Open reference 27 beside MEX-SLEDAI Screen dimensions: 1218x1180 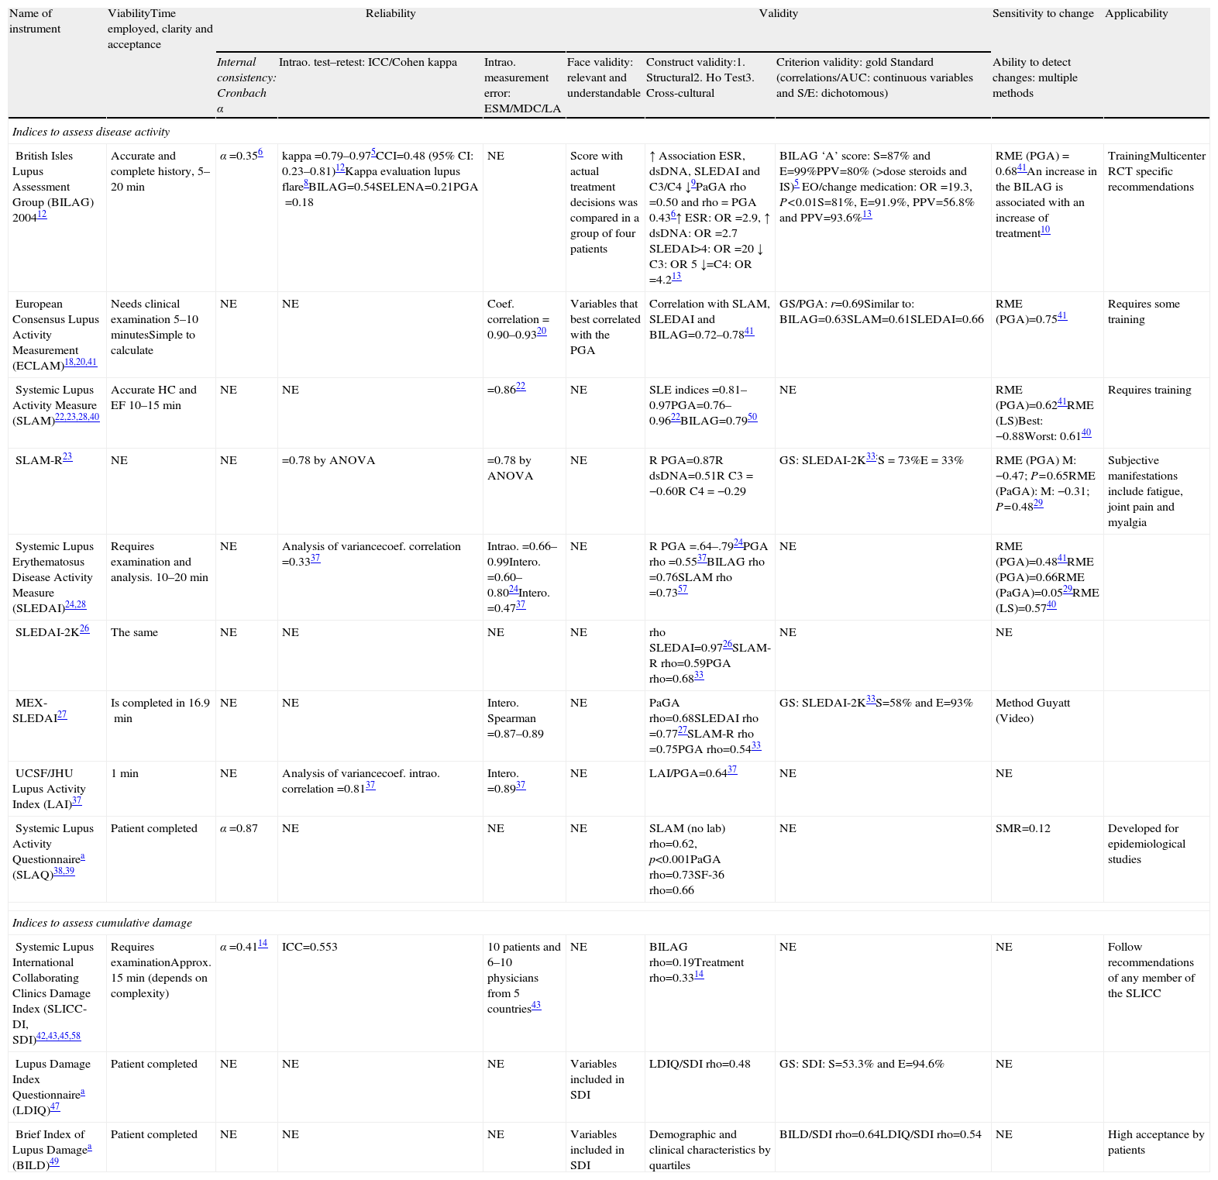point(62,715)
